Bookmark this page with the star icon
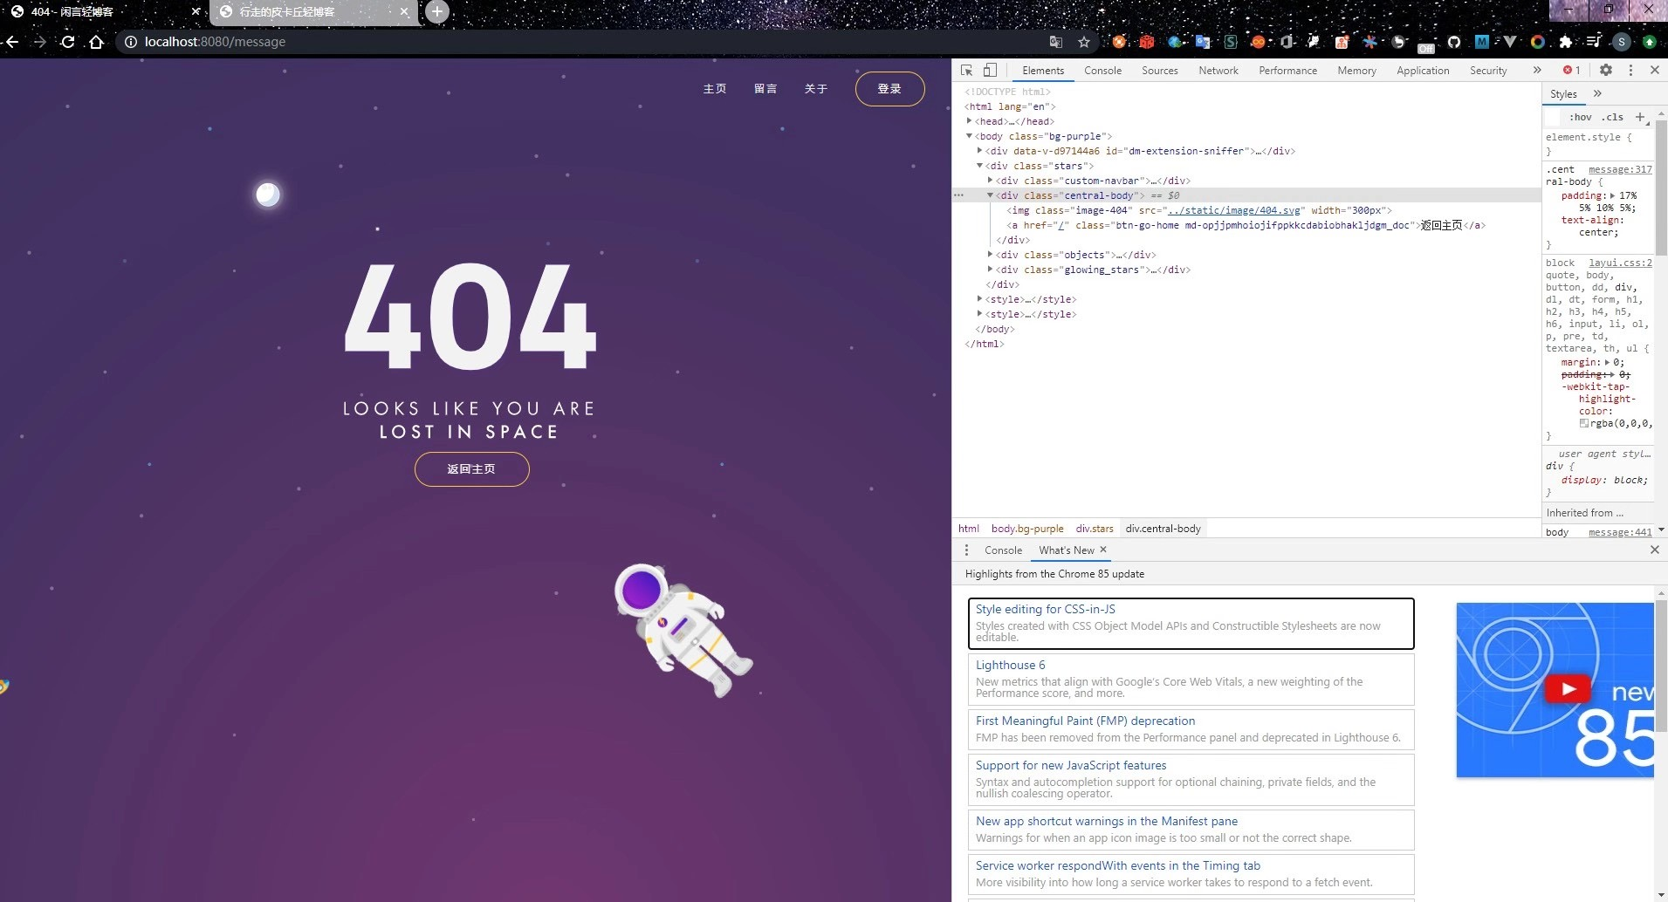This screenshot has width=1668, height=902. 1084,42
